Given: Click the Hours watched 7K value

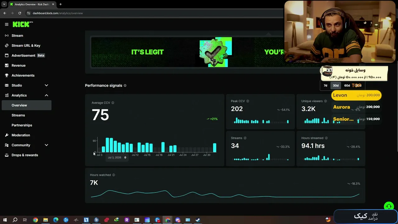Looking at the screenshot, I should [x=94, y=183].
